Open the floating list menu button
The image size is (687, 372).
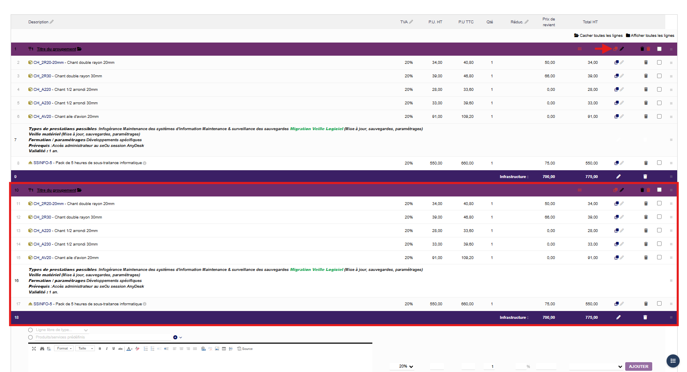(x=673, y=361)
